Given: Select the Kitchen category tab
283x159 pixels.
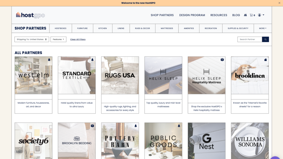Looking at the screenshot, I should click(x=103, y=28).
